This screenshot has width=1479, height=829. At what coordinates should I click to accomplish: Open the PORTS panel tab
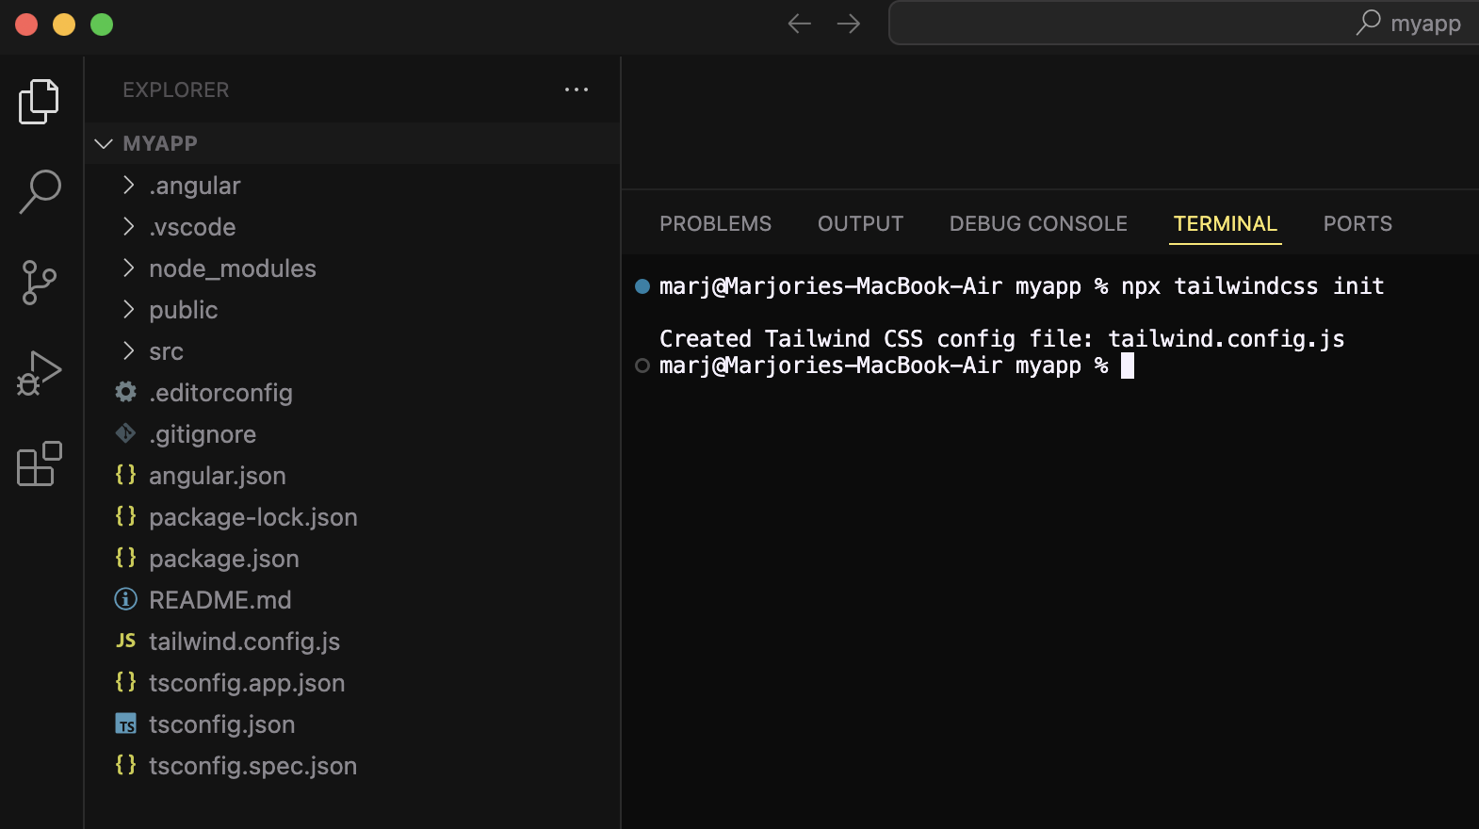[x=1357, y=223]
